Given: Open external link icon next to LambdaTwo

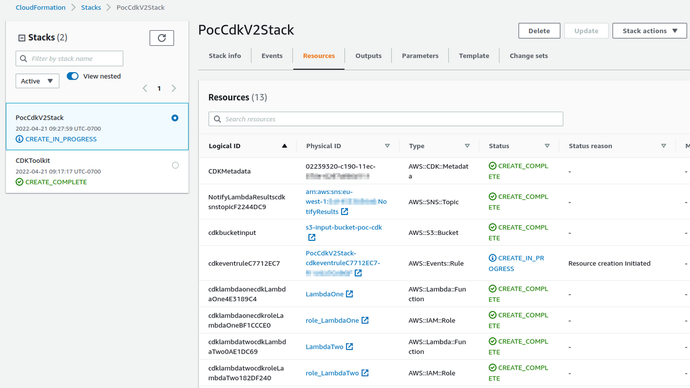Looking at the screenshot, I should 349,347.
